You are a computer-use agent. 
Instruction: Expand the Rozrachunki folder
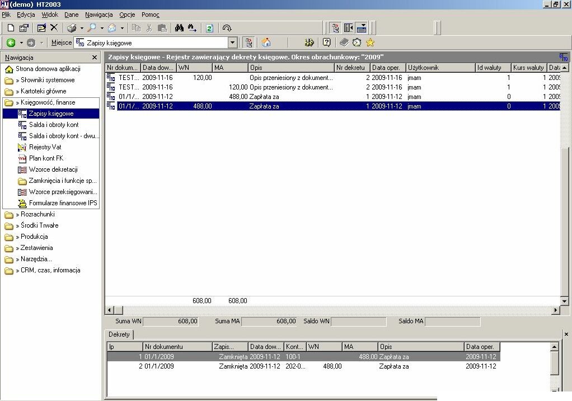click(x=30, y=214)
